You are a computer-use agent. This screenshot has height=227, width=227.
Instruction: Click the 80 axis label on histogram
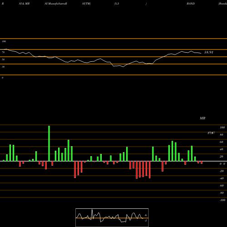pyautogui.click(x=222, y=135)
